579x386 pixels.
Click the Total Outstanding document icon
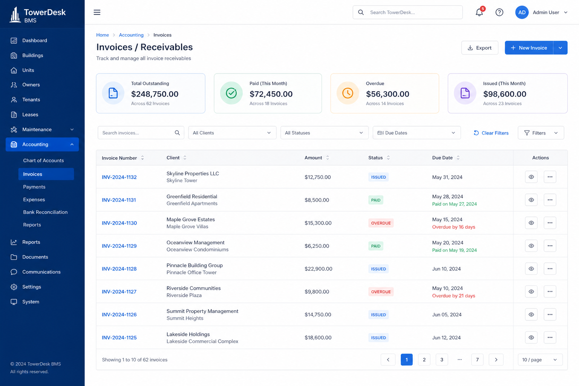113,93
